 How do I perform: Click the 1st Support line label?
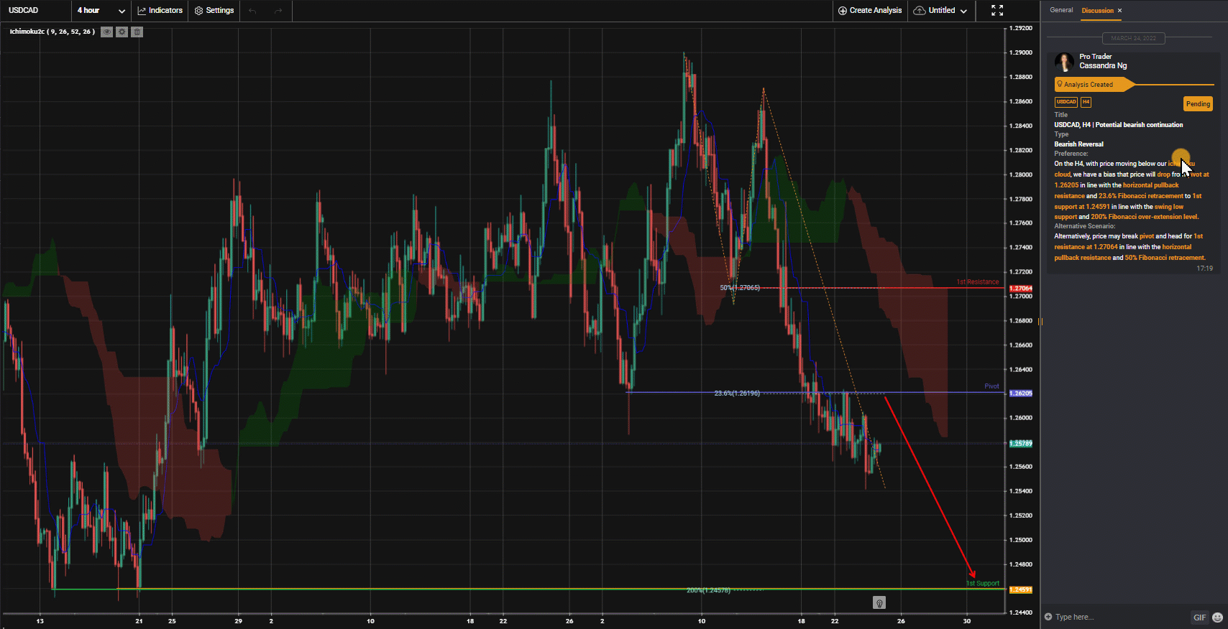[x=983, y=583]
